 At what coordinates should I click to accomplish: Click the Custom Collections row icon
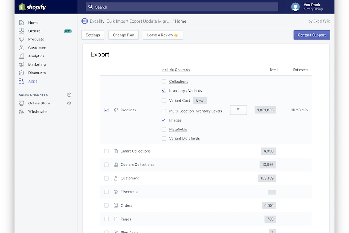(116, 165)
